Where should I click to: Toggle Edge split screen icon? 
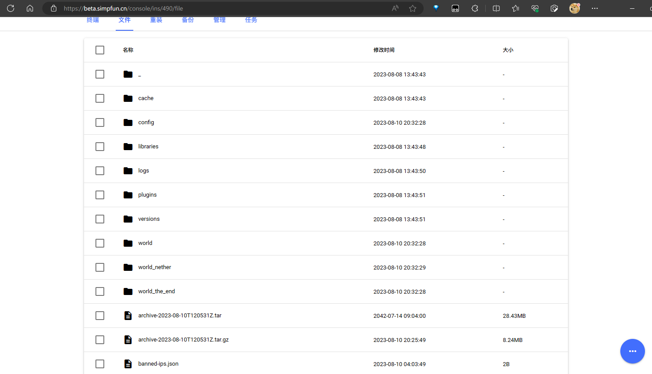click(496, 8)
